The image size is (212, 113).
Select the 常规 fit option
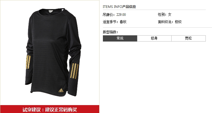coord(120,38)
